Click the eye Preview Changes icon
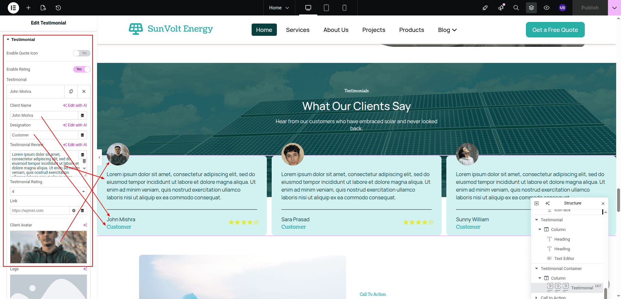 [547, 8]
